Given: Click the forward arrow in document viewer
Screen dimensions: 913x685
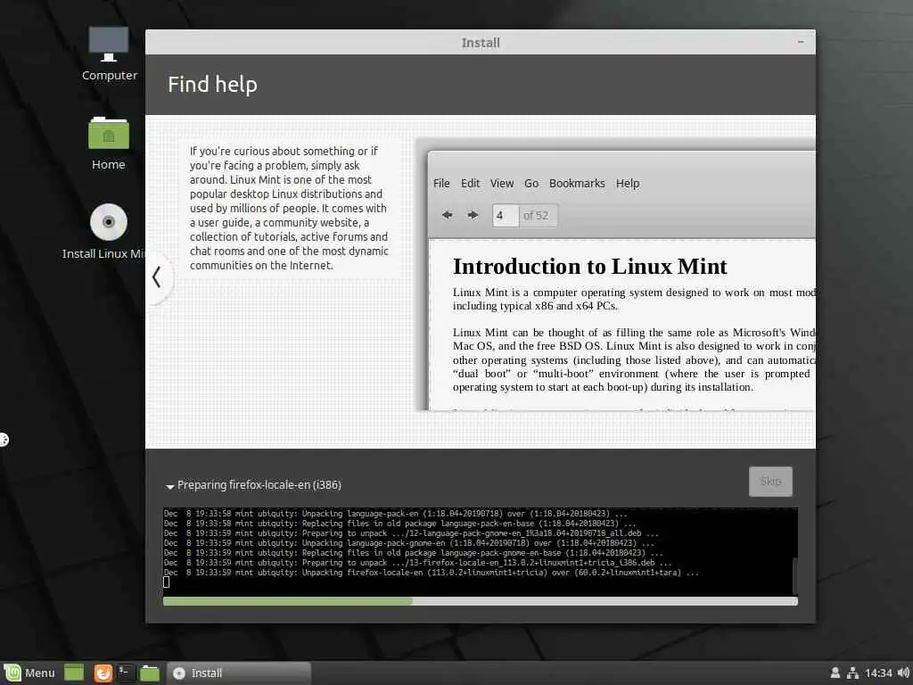Looking at the screenshot, I should click(x=473, y=215).
